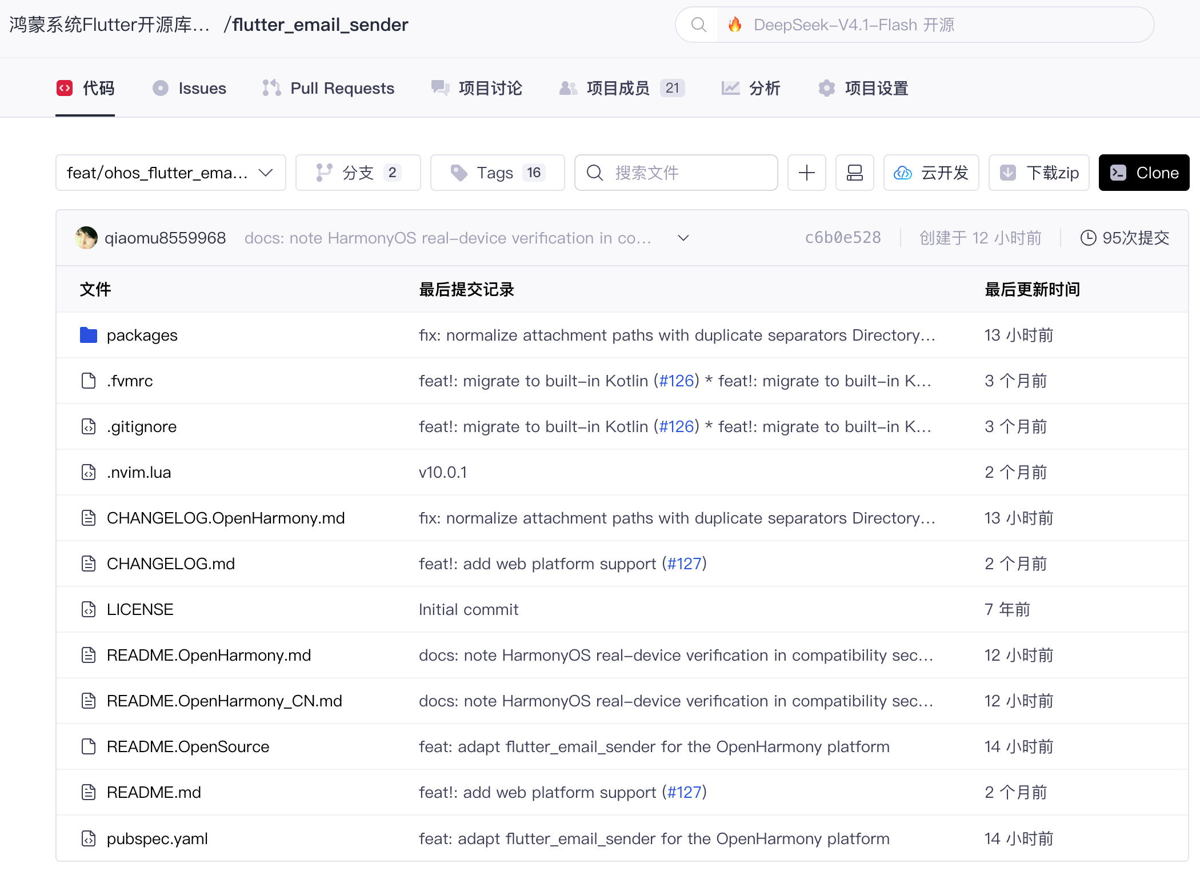Screen dimensions: 1200x879
Task: Click the Initial commit message
Action: click(x=469, y=609)
